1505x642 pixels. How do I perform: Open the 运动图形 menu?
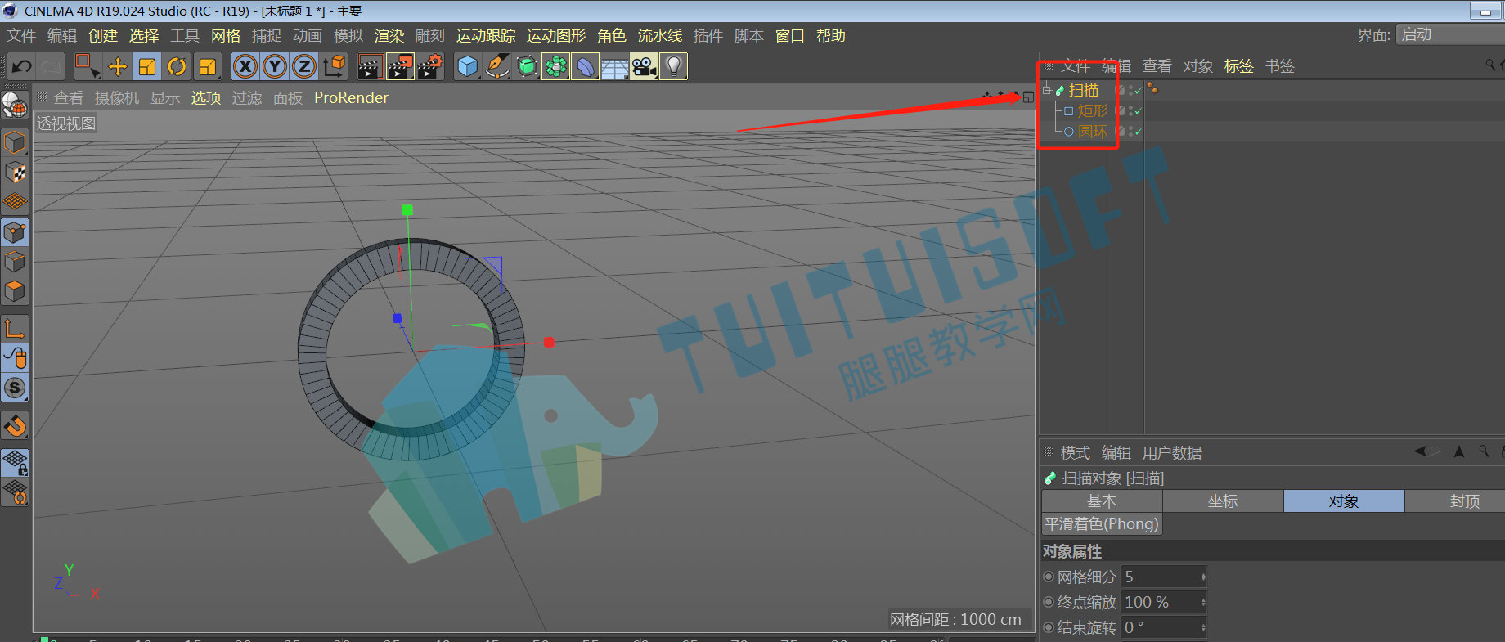pos(556,36)
